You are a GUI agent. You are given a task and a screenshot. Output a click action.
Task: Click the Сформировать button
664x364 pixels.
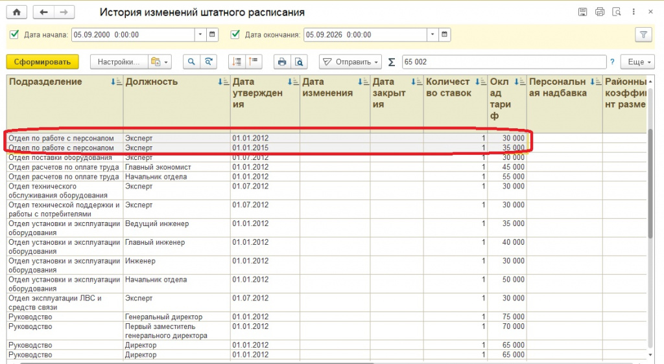click(x=42, y=62)
